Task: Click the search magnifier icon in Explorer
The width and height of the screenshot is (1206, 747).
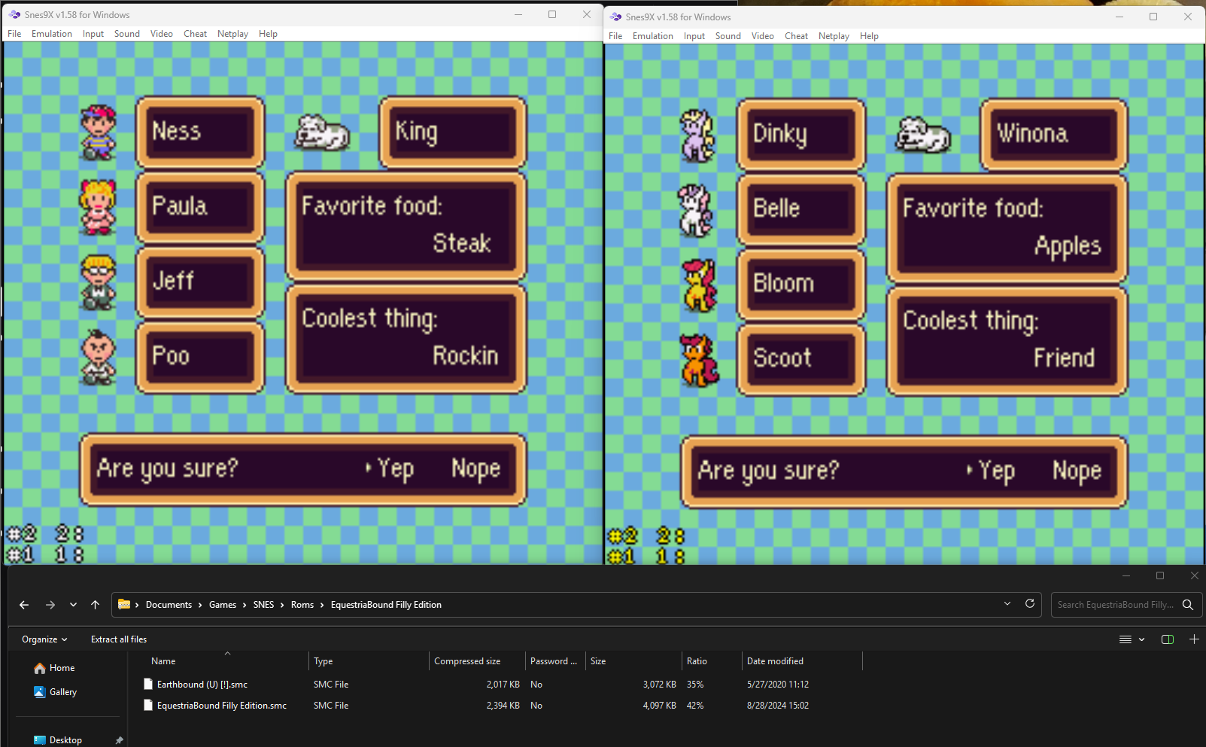Action: pos(1188,605)
